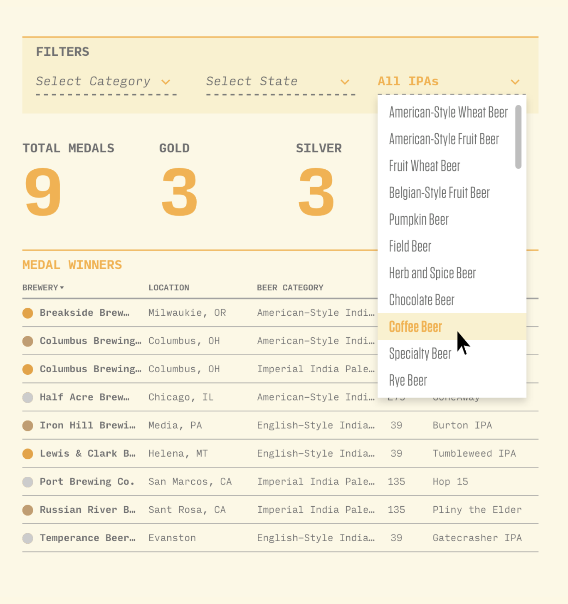The width and height of the screenshot is (568, 604).
Task: Expand the Select State dropdown
Action: 280,82
